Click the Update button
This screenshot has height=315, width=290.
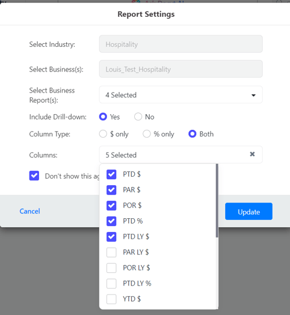click(x=248, y=212)
